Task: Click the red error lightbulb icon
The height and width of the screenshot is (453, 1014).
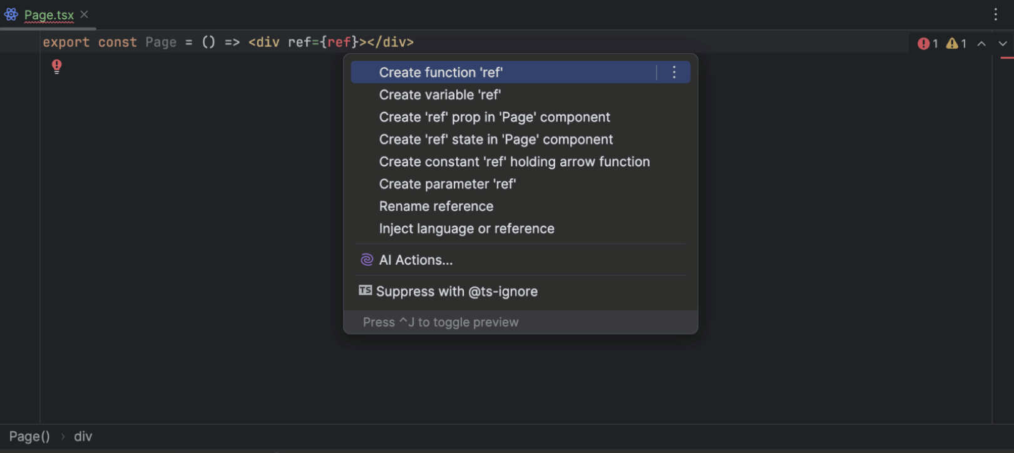Action: coord(57,66)
